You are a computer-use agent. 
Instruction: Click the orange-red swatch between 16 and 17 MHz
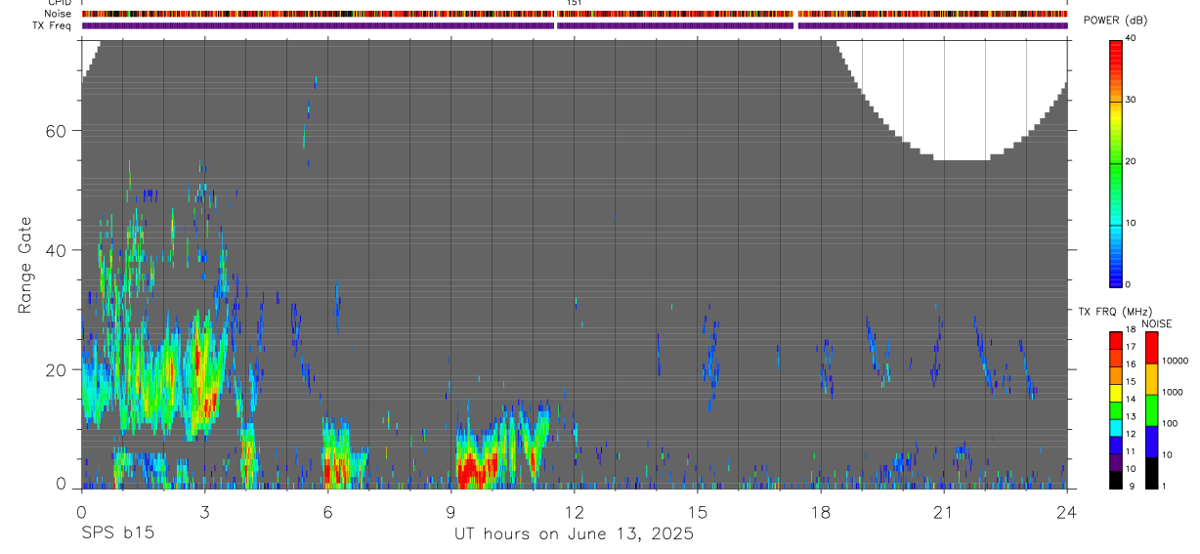1115,356
